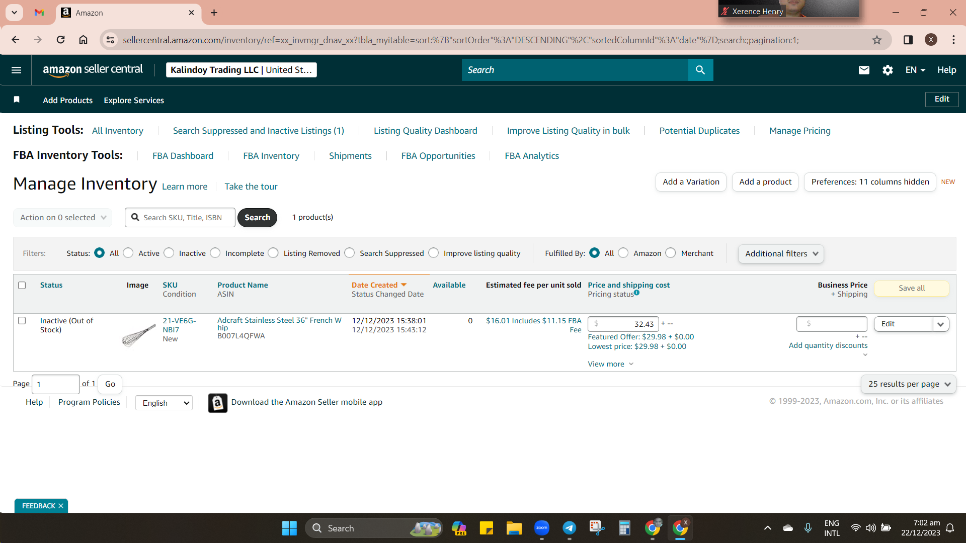This screenshot has width=966, height=543.
Task: Open Listing Quality Dashboard
Action: [426, 131]
